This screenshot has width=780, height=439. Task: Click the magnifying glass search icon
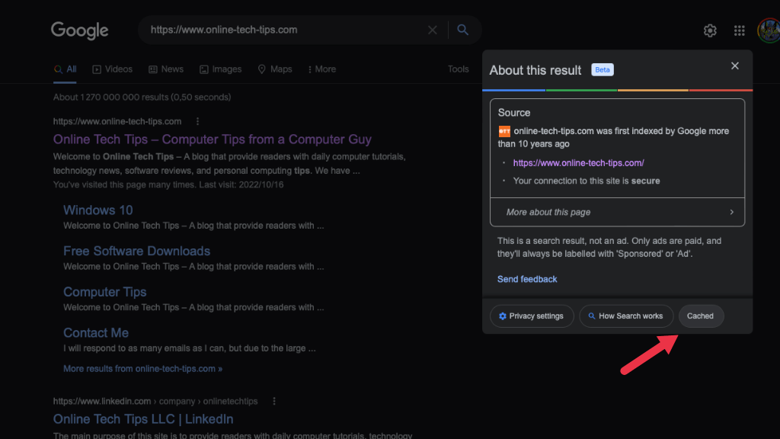tap(462, 30)
